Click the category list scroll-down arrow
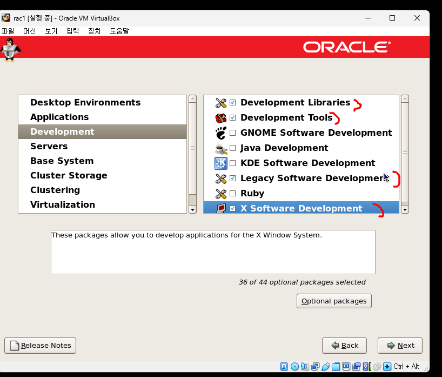The height and width of the screenshot is (377, 442). click(192, 210)
